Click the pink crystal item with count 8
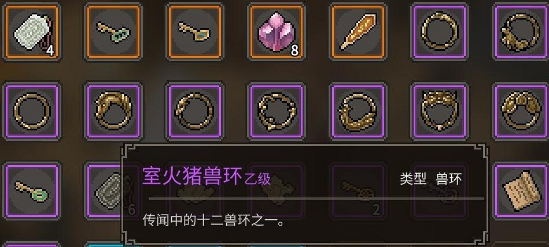The image size is (549, 247). point(277,32)
